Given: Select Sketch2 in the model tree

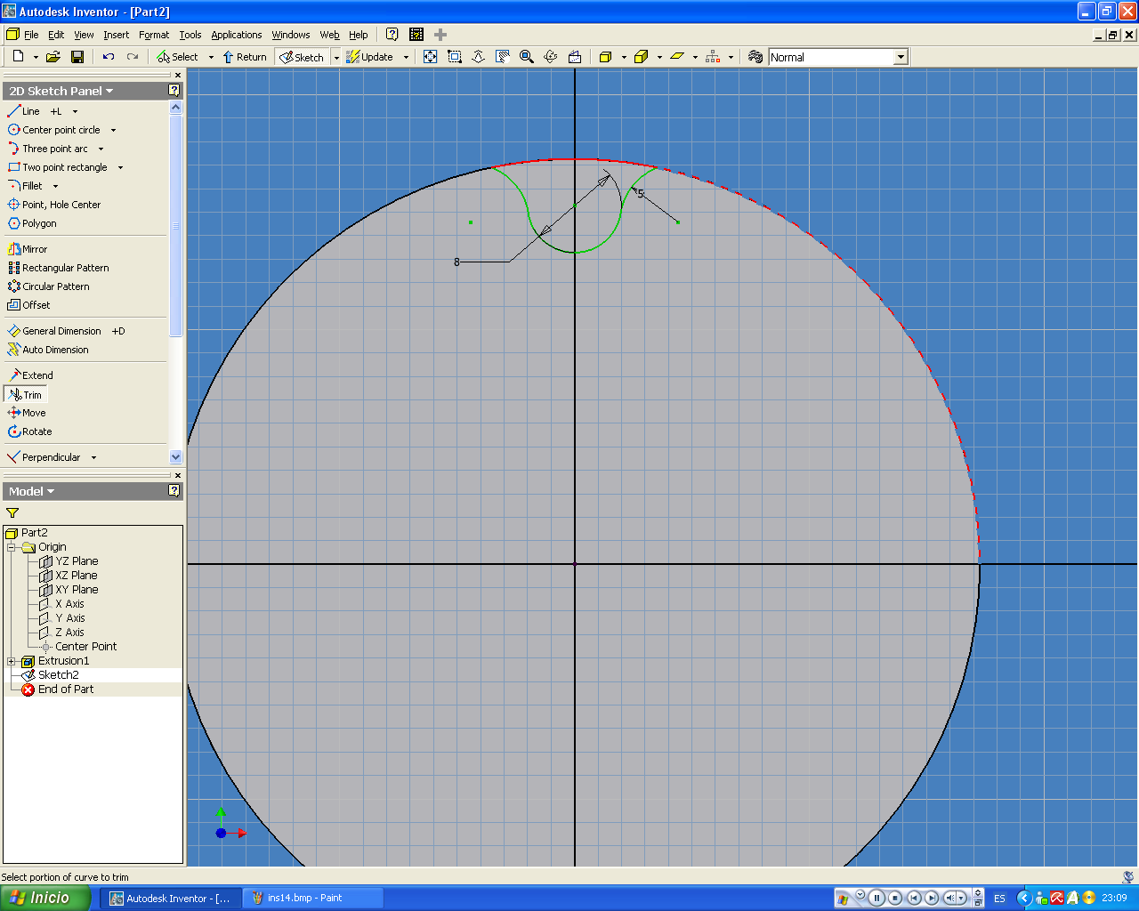Looking at the screenshot, I should [58, 675].
